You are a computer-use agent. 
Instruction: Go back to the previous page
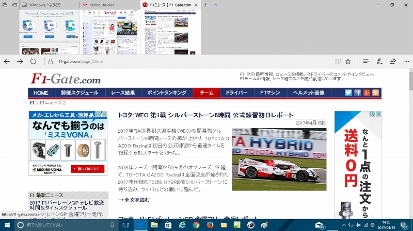[x=7, y=61]
